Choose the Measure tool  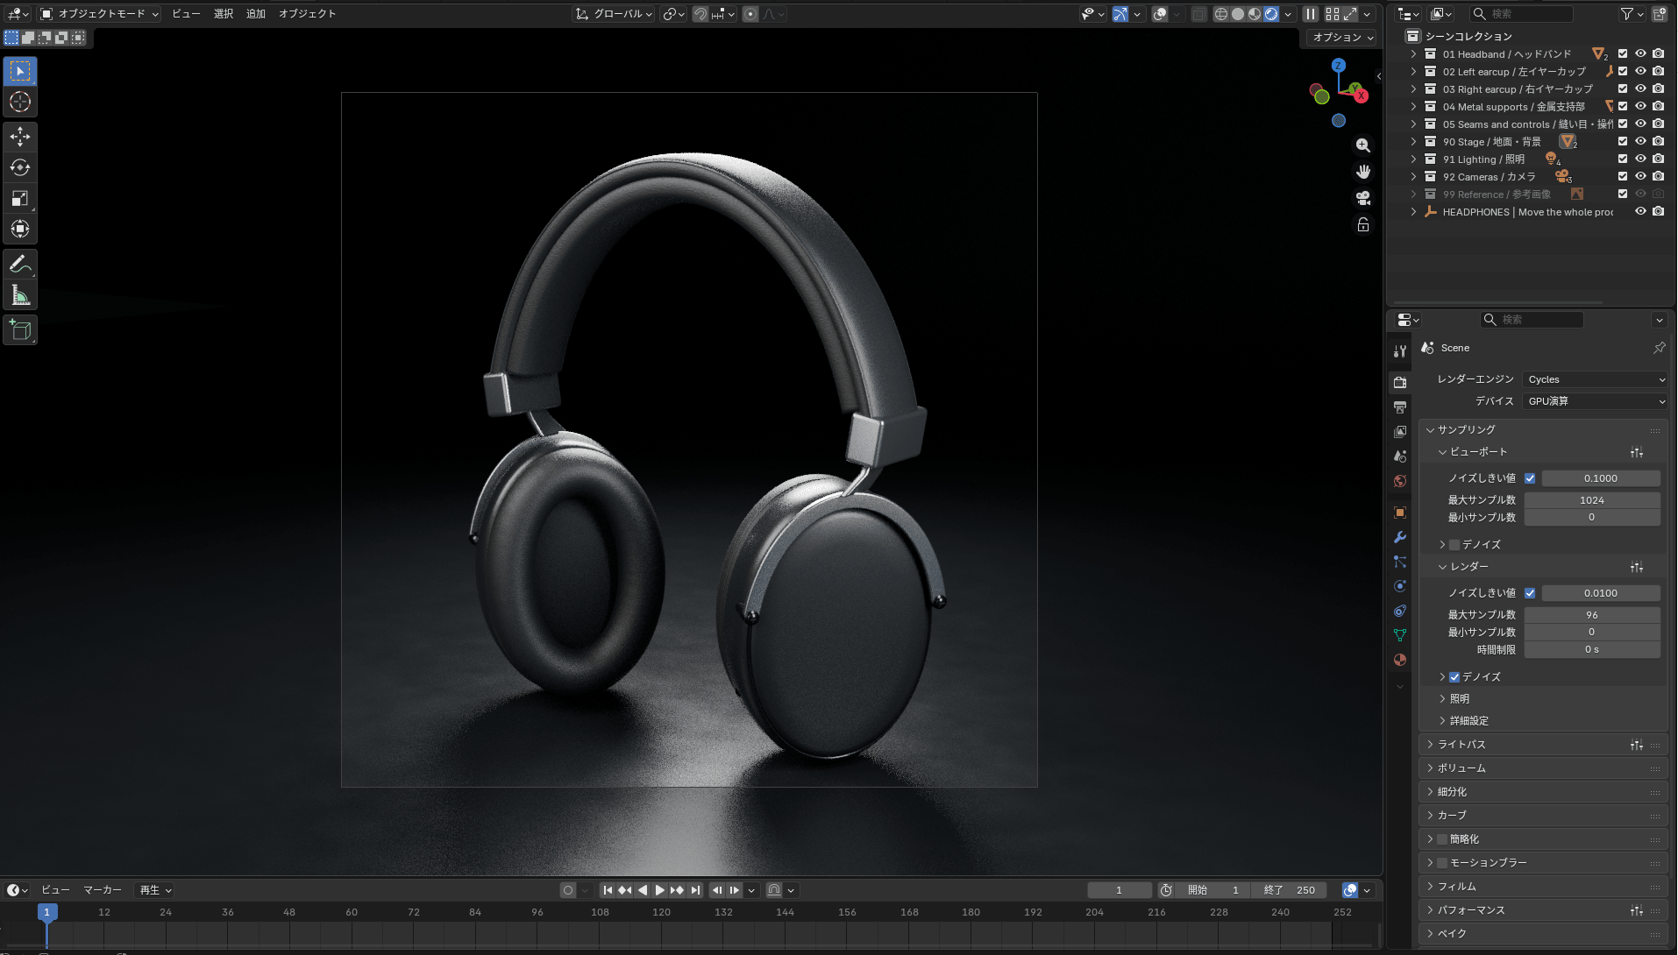(20, 295)
